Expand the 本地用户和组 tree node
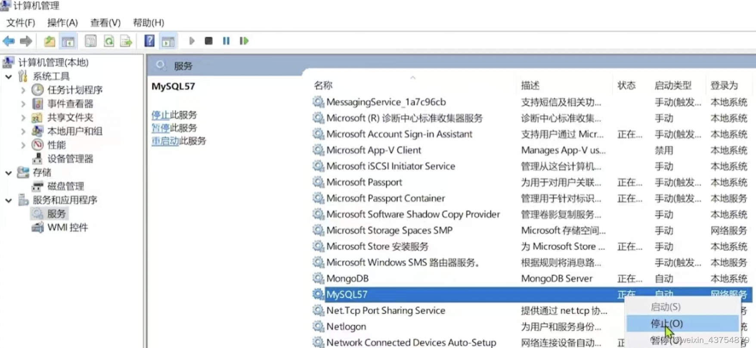The width and height of the screenshot is (756, 348). pos(23,131)
